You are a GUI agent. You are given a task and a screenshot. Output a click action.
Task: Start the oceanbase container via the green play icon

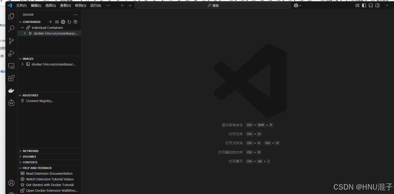(30, 33)
